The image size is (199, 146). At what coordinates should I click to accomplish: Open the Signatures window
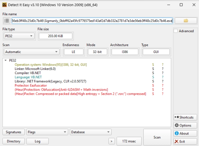[13, 132]
